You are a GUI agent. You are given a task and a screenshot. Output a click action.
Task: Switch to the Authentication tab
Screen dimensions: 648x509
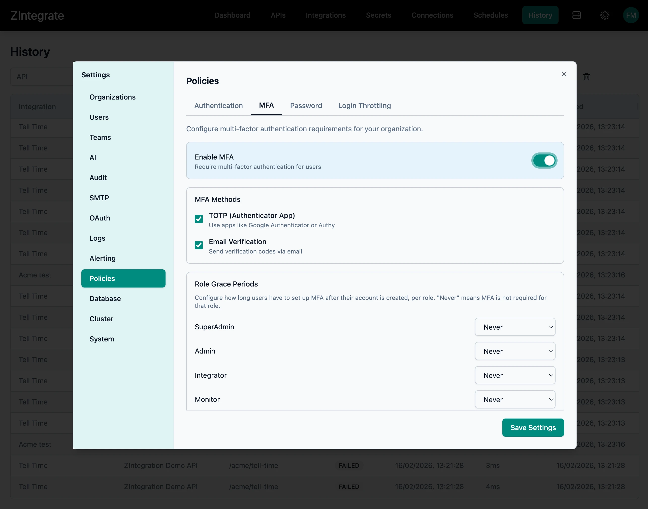218,106
